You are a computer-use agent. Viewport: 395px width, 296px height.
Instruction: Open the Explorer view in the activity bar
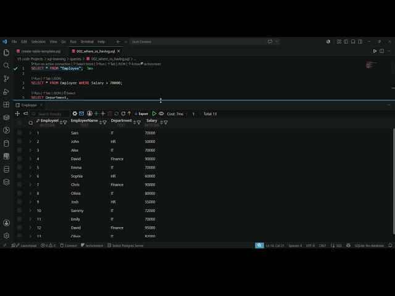click(6, 52)
